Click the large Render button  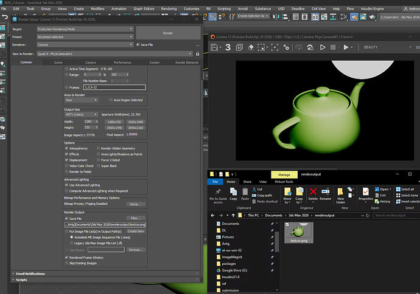(168, 33)
